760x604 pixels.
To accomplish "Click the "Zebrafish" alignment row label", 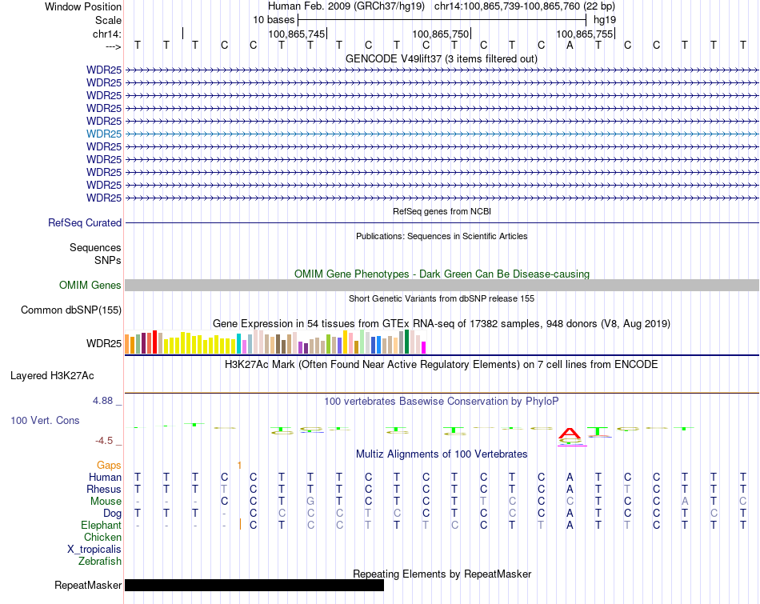I will (x=100, y=562).
